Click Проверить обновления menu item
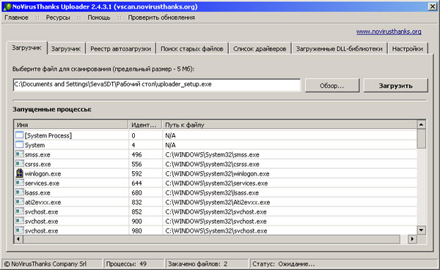 [x=161, y=18]
